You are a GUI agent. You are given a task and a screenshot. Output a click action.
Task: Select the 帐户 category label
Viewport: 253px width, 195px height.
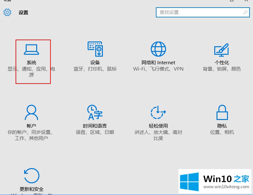click(31, 126)
